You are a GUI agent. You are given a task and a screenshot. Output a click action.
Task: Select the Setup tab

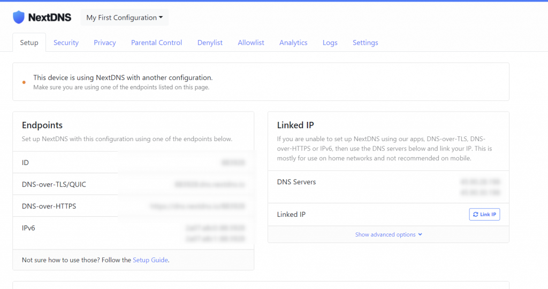tap(29, 43)
